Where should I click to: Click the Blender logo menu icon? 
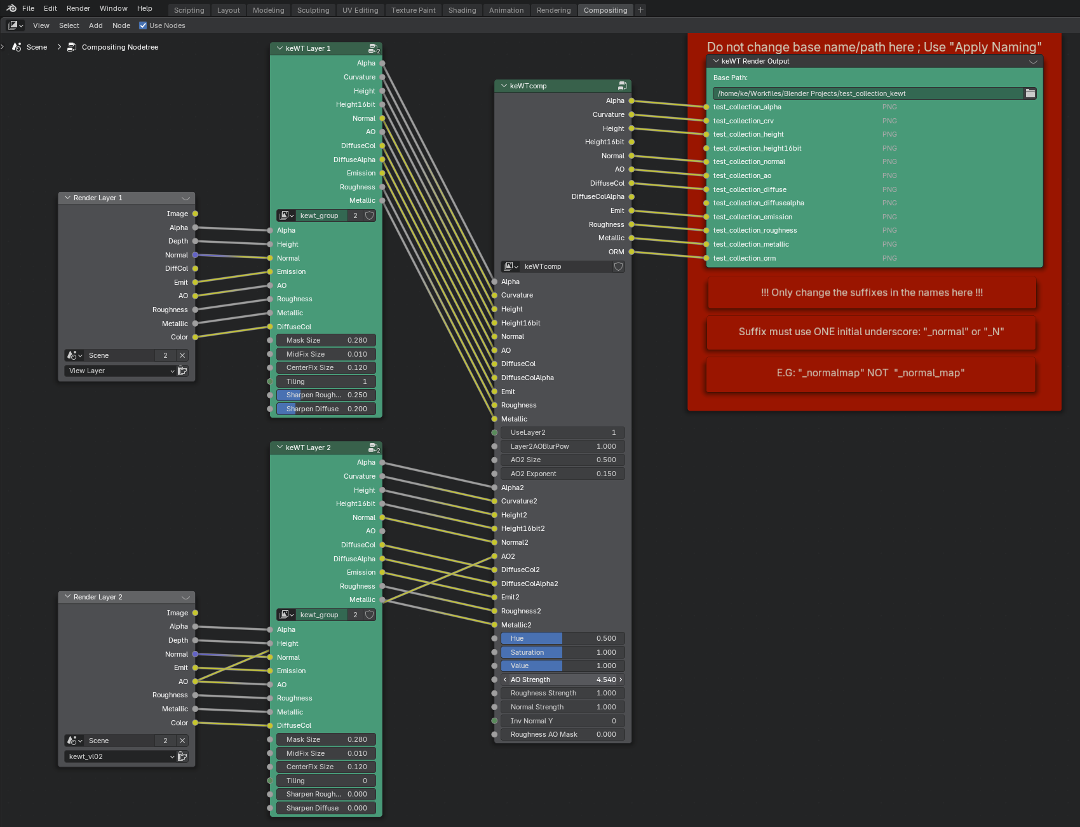click(11, 8)
